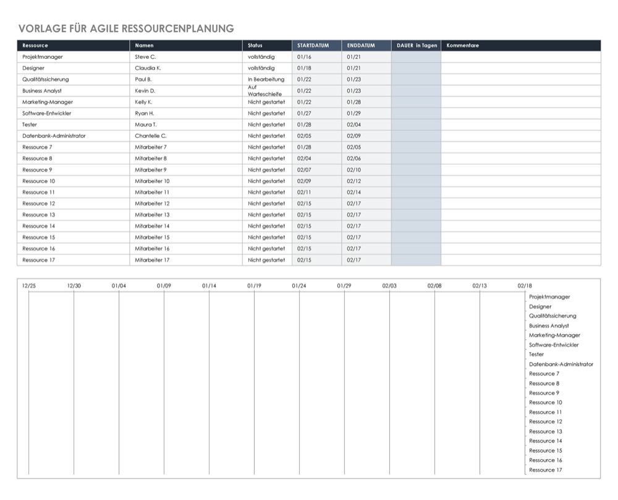
Task: Select the name cell 'Kelly K.'
Action: [x=186, y=102]
